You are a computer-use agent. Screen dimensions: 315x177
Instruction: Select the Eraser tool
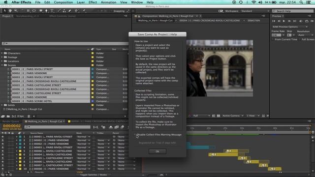pos(70,11)
